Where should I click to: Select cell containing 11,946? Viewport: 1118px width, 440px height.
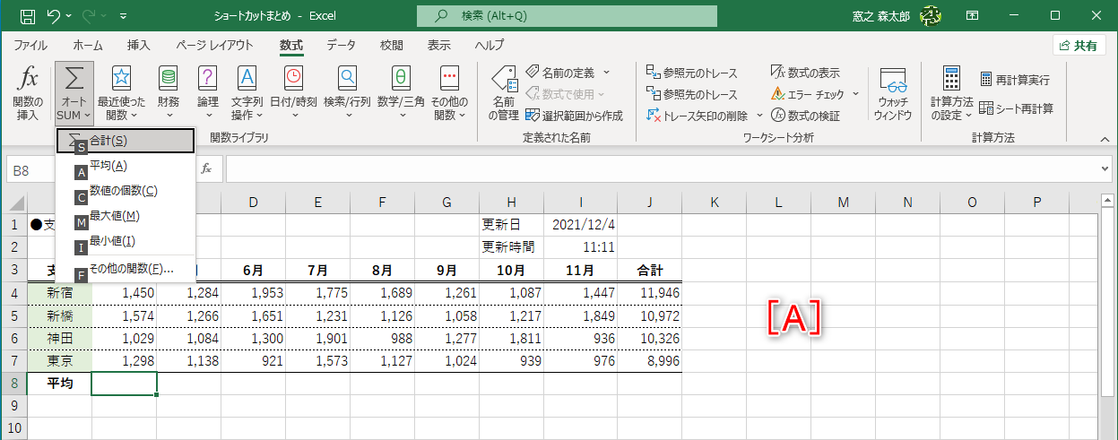650,293
